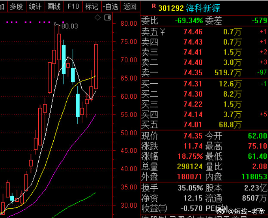Click the small cyan candle on the bottom-left chart

tap(12, 198)
